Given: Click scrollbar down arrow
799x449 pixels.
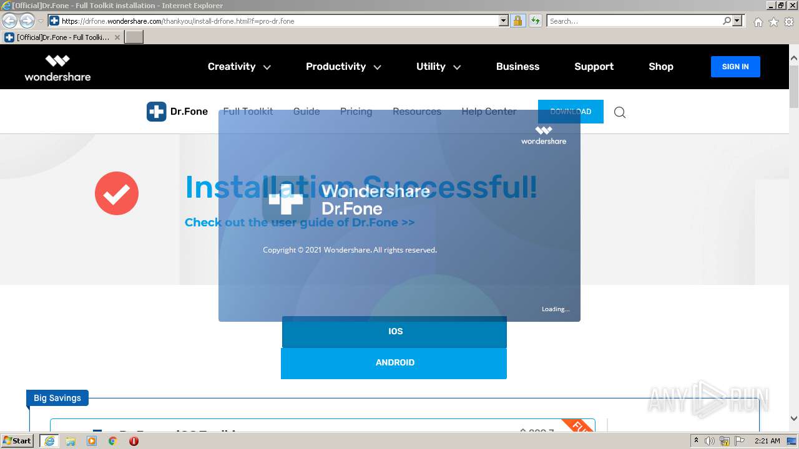Looking at the screenshot, I should coord(793,418).
